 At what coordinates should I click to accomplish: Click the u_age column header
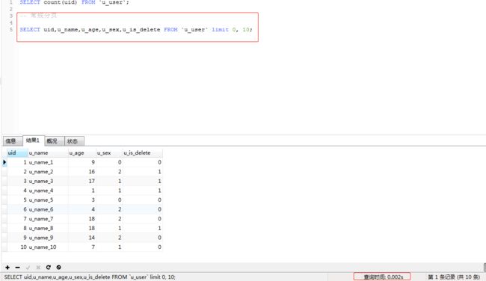(81, 152)
